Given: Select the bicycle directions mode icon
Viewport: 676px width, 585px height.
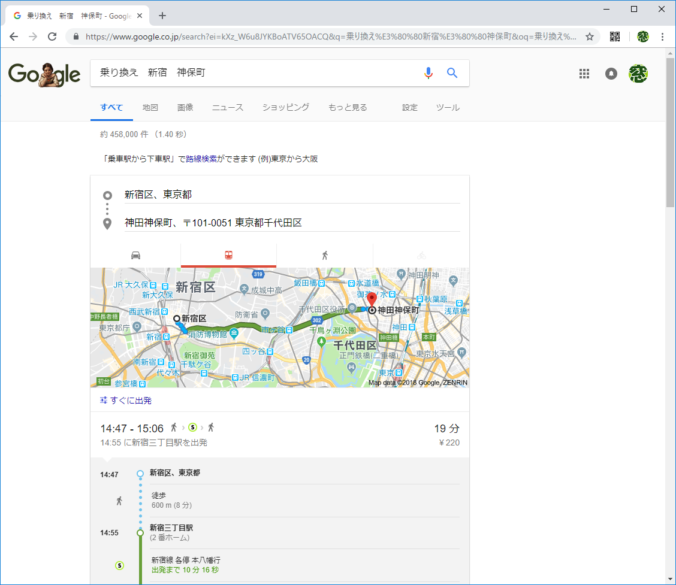Looking at the screenshot, I should click(x=421, y=254).
